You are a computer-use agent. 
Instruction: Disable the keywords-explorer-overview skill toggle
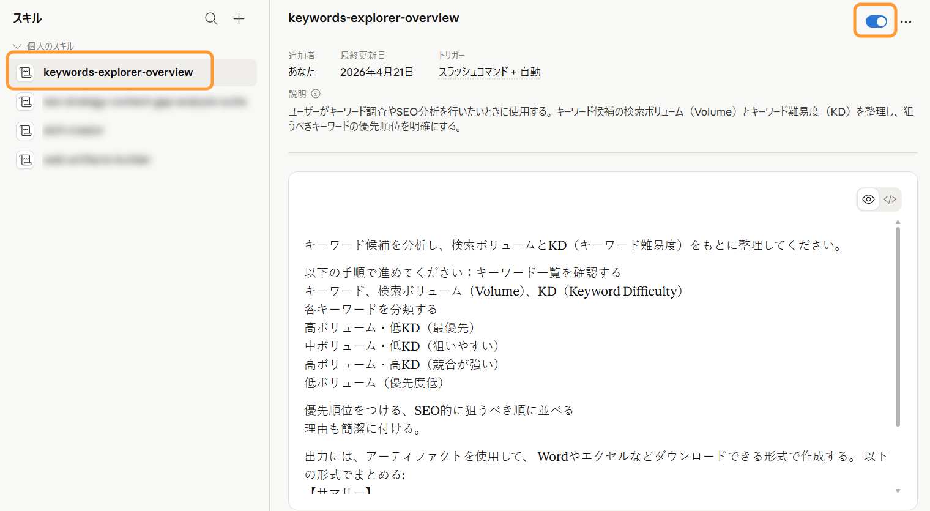point(876,21)
